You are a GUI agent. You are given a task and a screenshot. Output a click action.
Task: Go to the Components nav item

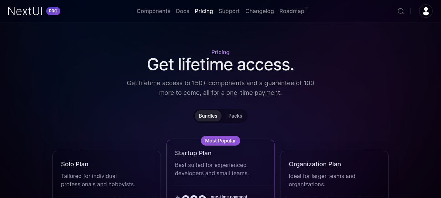tap(153, 11)
